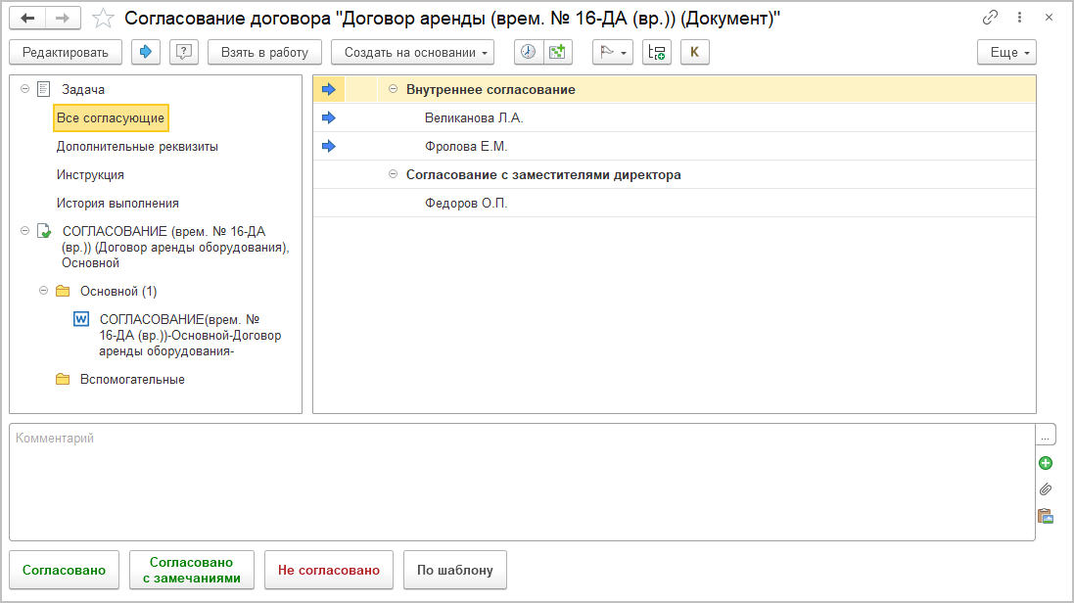The image size is (1074, 603).
Task: Select the Великанова Л.А. name
Action: click(474, 117)
